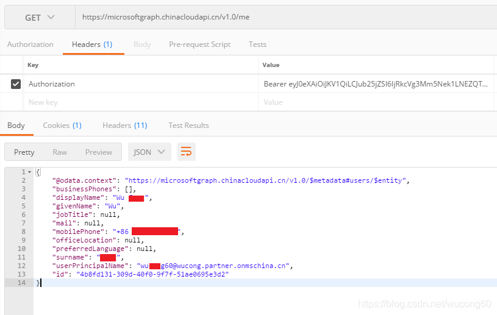Open the response Cookies (1) tab
This screenshot has width=497, height=315.
point(62,126)
